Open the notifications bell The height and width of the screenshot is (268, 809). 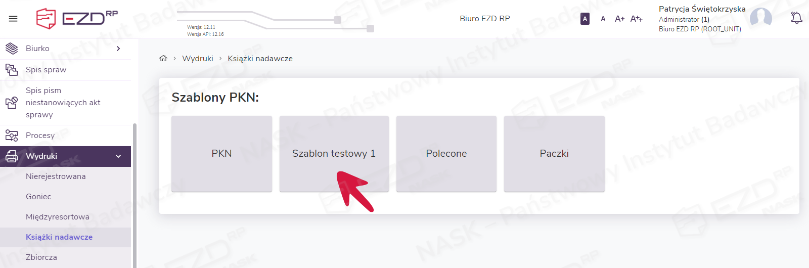[x=796, y=18]
